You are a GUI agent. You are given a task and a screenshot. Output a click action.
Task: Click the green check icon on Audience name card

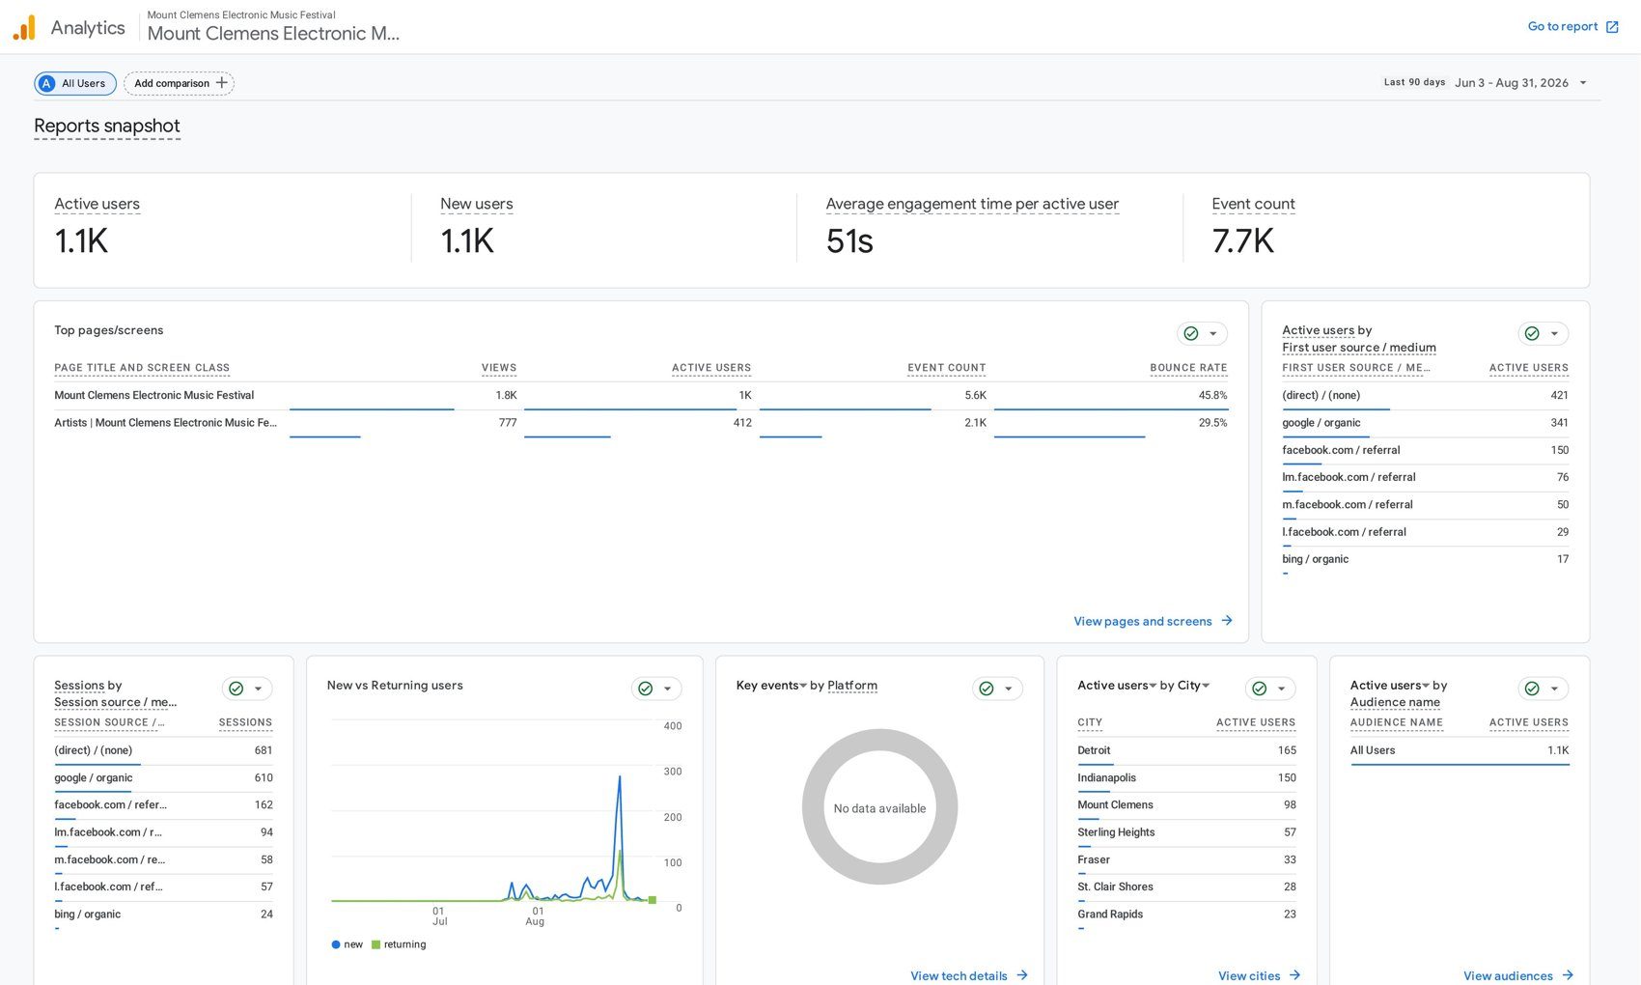1532,689
